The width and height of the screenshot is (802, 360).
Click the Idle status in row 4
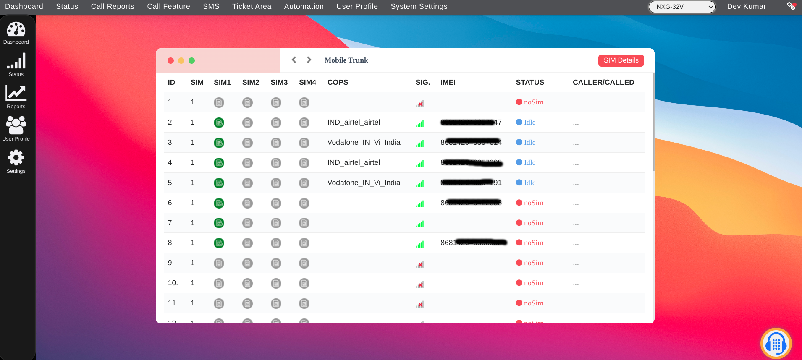click(x=529, y=163)
